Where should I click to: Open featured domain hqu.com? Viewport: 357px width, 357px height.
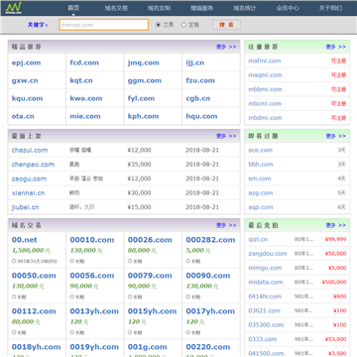click(201, 116)
